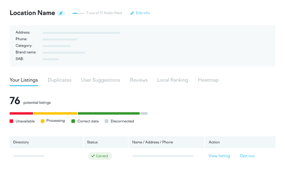285x180 pixels.
Task: Click the fields filled progress bar
Action: click(x=79, y=13)
